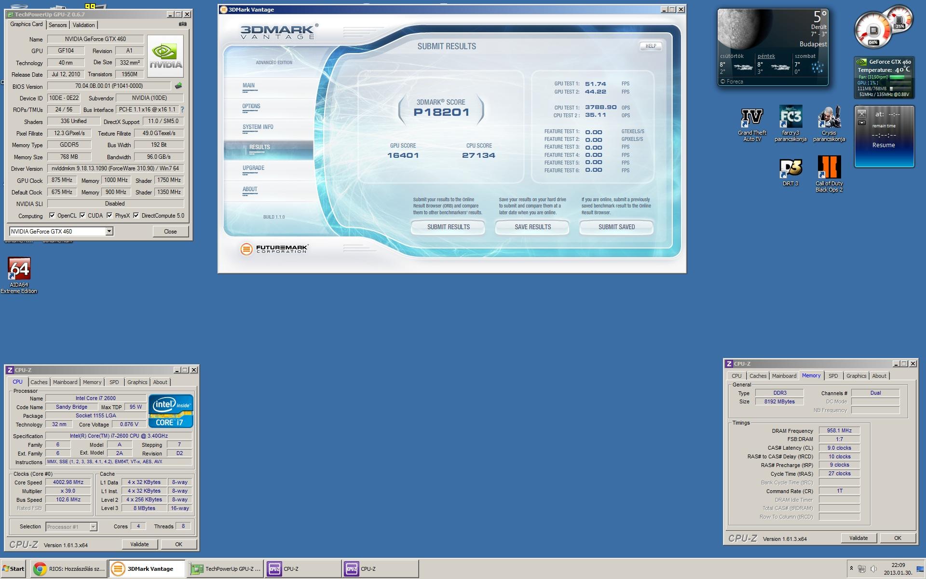Click the NVIDIA logo in GPU-Z
Image resolution: width=926 pixels, height=579 pixels.
(165, 56)
